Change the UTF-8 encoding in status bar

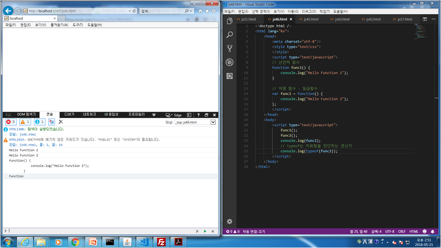(x=389, y=231)
